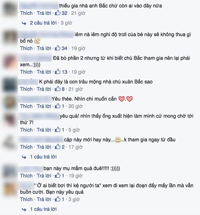Image resolution: width=200 pixels, height=215 pixels.
Task: Click the thumbs-up icon with 2 likes
Action: (58, 147)
